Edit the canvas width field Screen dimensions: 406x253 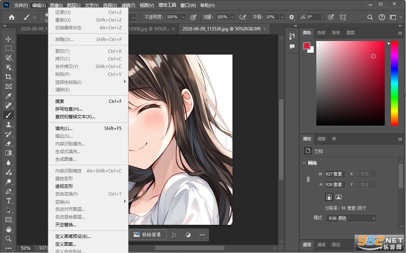point(335,174)
